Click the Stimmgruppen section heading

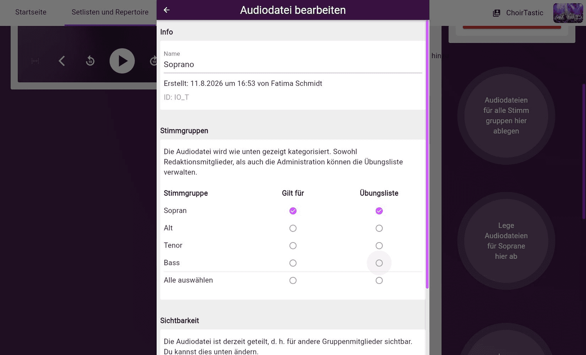pos(184,131)
